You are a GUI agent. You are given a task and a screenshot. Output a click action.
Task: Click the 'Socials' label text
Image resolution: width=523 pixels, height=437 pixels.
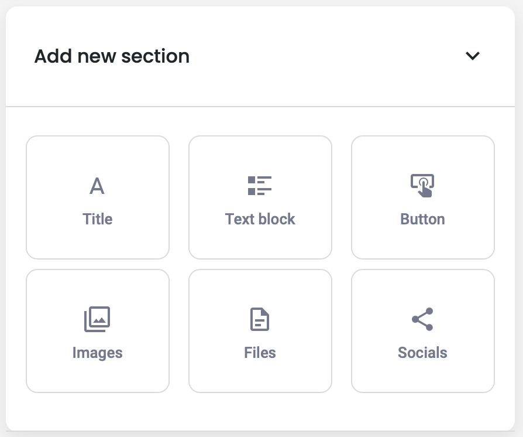(x=422, y=353)
